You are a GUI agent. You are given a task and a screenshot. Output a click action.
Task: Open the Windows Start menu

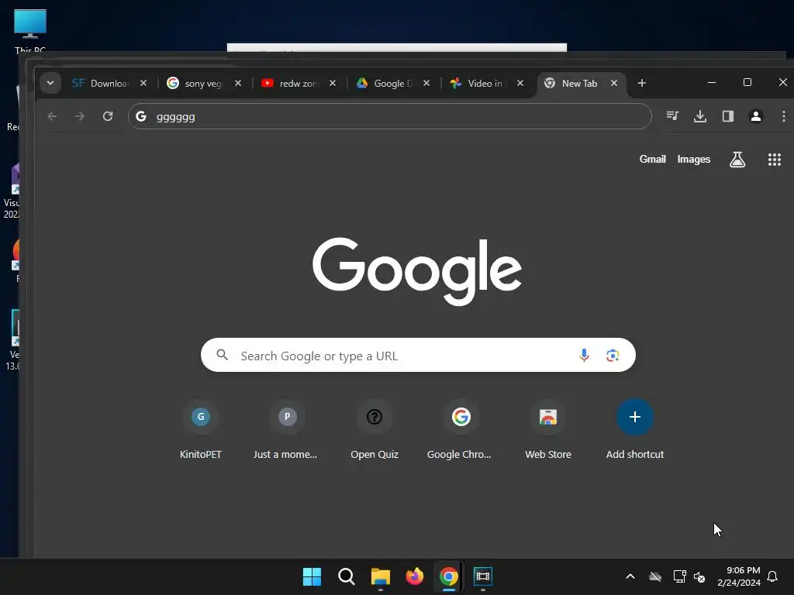click(x=312, y=576)
